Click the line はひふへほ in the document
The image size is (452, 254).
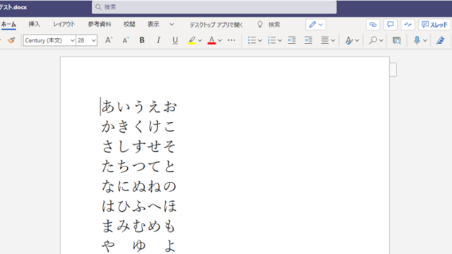139,206
